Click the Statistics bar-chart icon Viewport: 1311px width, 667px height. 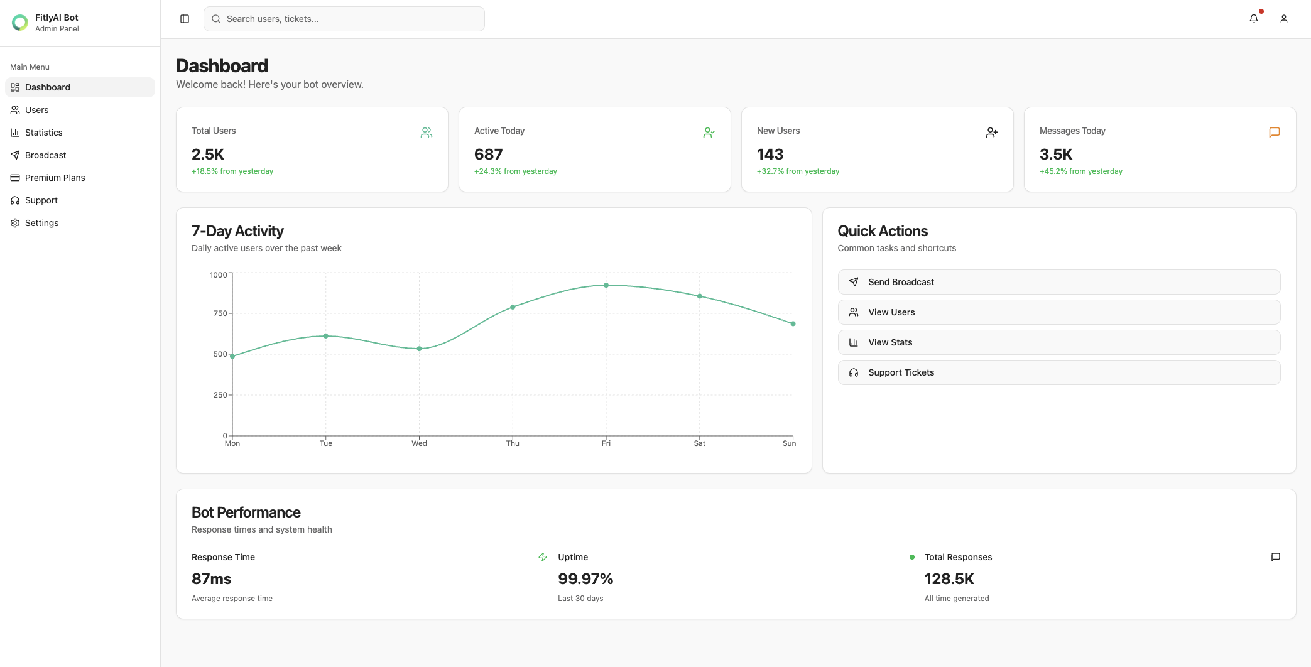click(15, 133)
